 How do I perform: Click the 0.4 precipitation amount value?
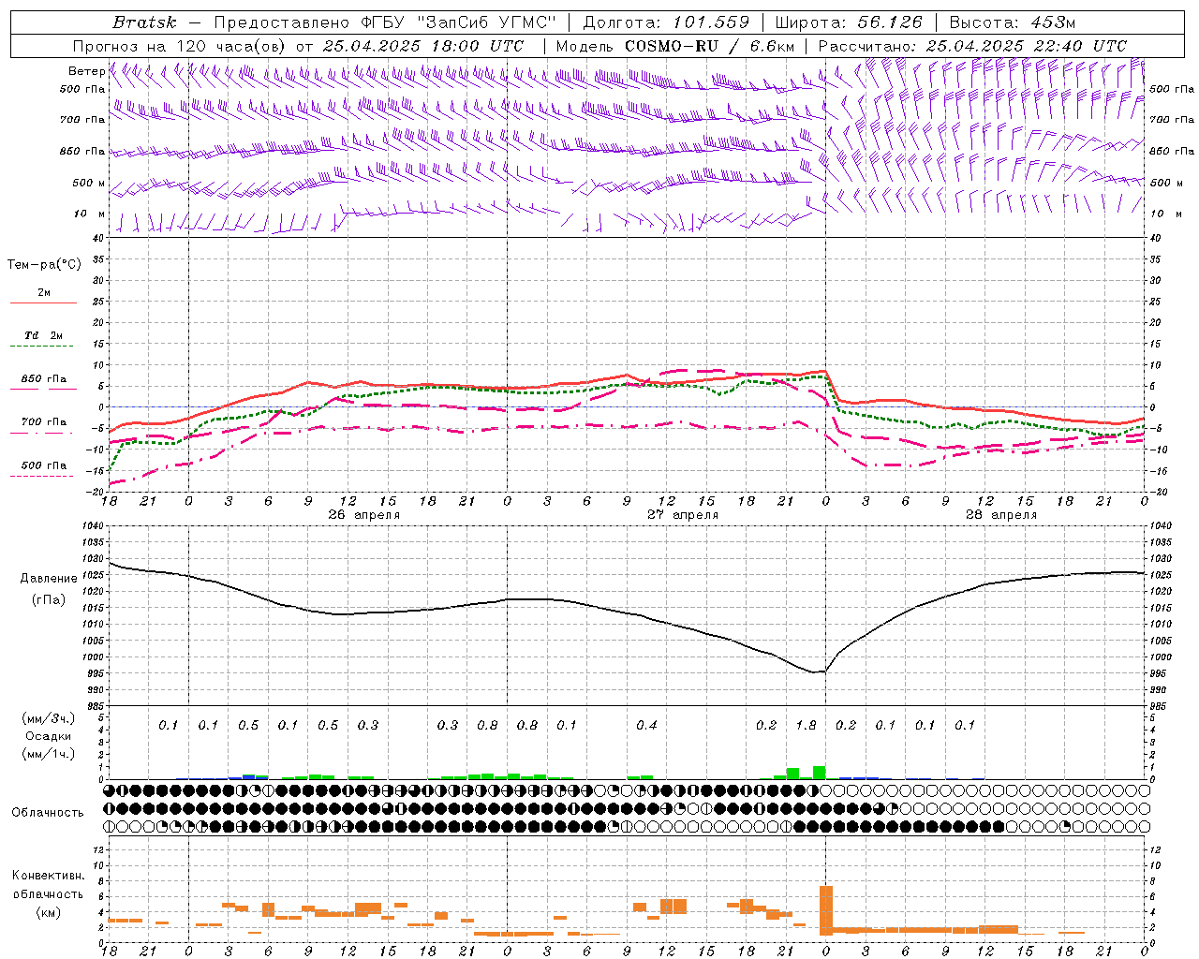[646, 726]
